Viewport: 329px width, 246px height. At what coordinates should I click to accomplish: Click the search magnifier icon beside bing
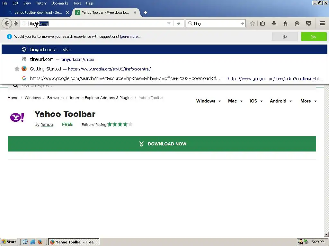pyautogui.click(x=190, y=23)
